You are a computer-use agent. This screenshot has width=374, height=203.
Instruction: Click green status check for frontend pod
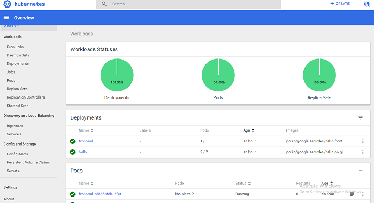[72, 194]
